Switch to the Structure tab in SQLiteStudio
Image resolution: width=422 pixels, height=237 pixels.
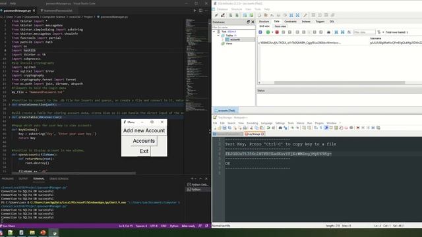[x=264, y=22]
